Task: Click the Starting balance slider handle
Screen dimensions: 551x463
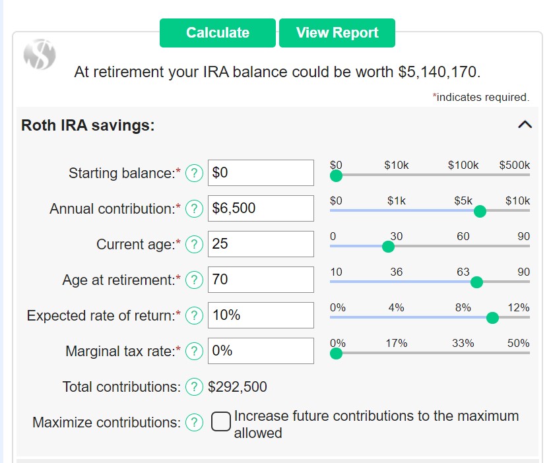Action: click(337, 175)
